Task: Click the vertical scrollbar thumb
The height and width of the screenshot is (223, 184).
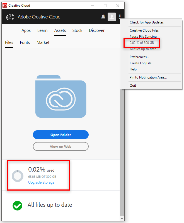Action: tap(122, 153)
